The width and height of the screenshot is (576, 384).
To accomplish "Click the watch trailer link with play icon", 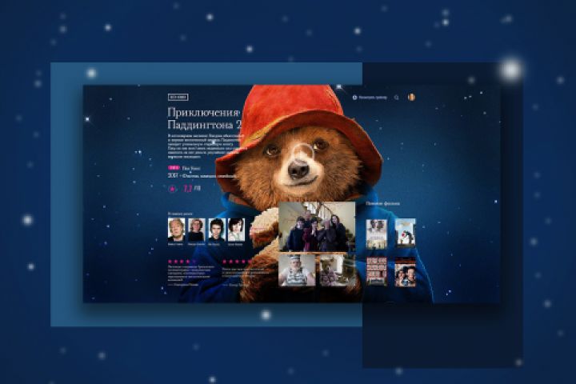I will point(370,98).
